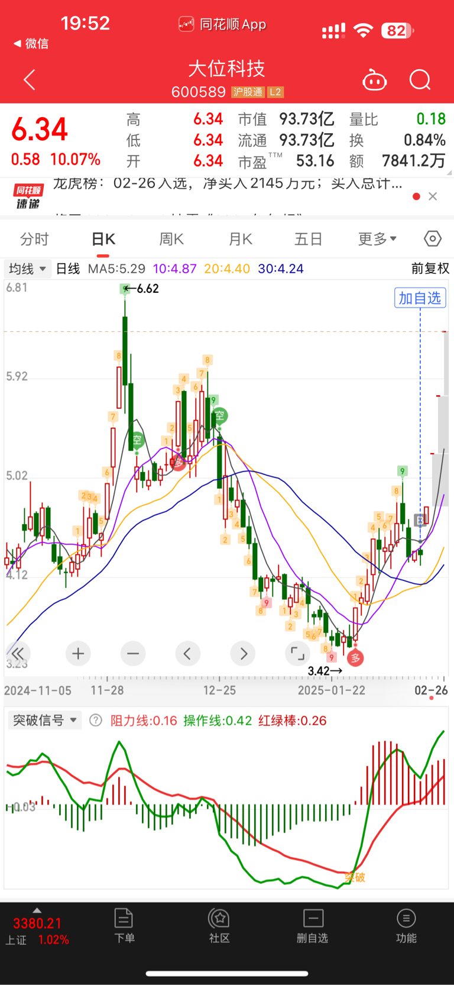Screen dimensions: 454x985
Task: Tap the 市盈TTM 53.16 value
Action: (x=315, y=161)
